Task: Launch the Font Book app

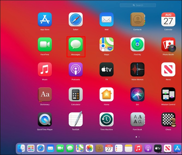Action: (138, 120)
